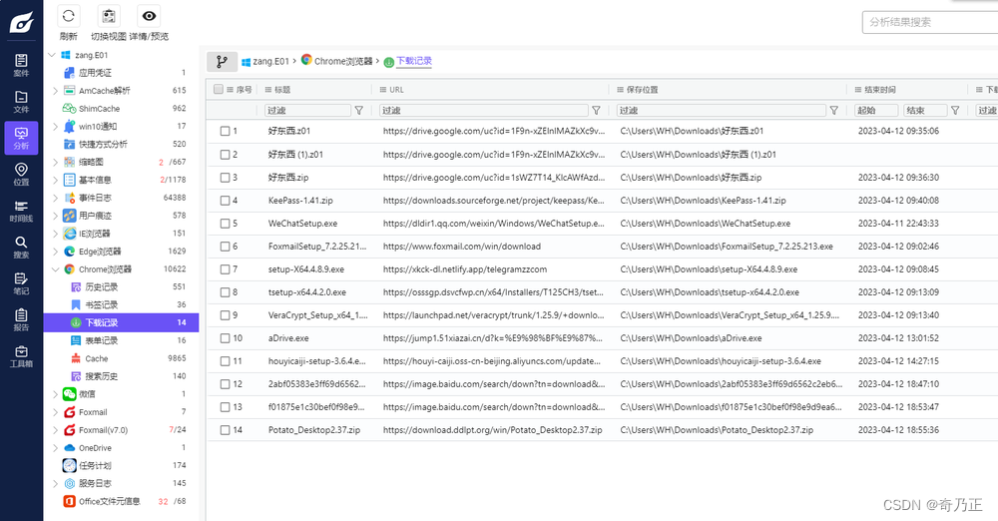Select OneDrive node in tree

(95, 448)
